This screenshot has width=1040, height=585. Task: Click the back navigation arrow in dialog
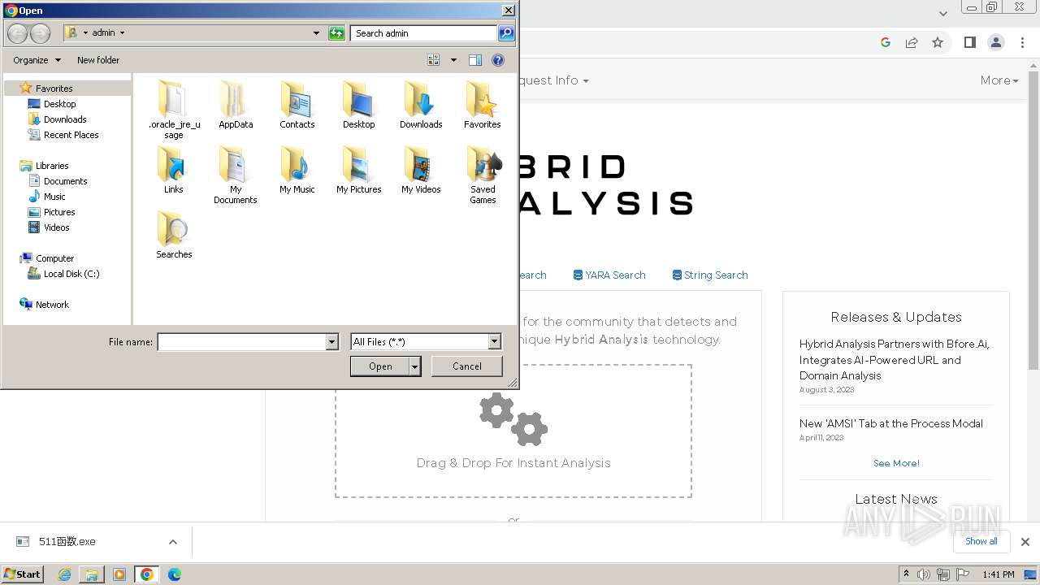[18, 33]
